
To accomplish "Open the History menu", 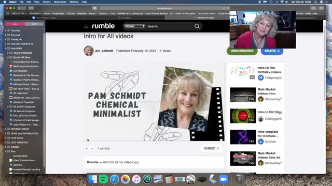I will click(x=47, y=2).
